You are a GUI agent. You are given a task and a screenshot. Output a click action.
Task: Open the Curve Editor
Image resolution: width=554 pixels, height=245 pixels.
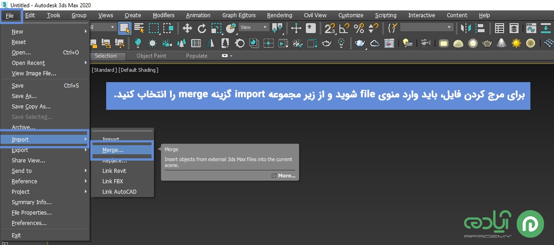531,28
